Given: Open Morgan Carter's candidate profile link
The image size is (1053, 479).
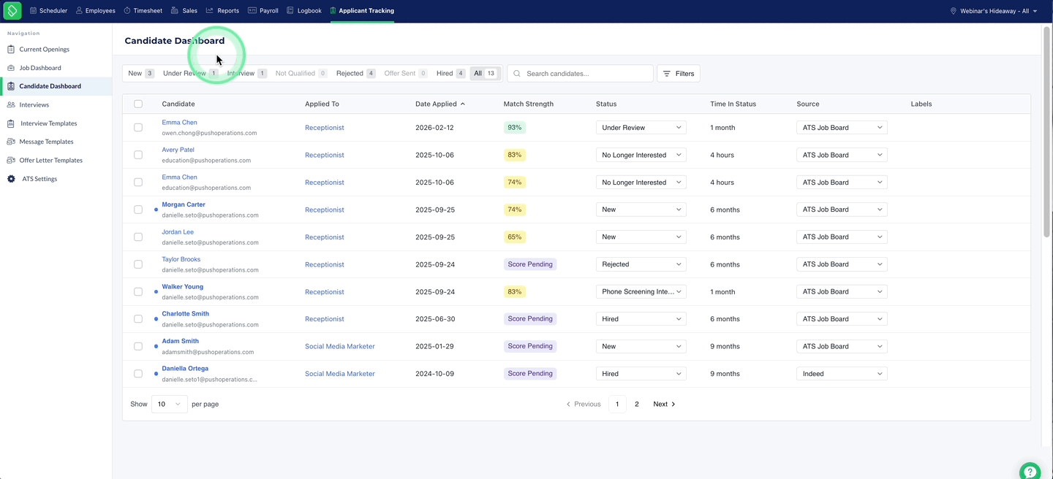Looking at the screenshot, I should [184, 204].
